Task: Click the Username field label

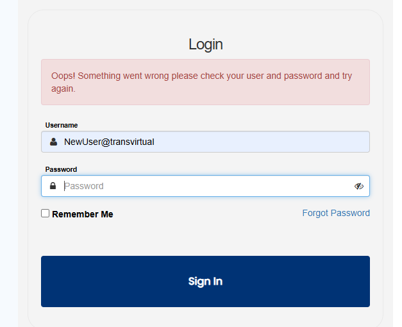Action: coord(62,125)
